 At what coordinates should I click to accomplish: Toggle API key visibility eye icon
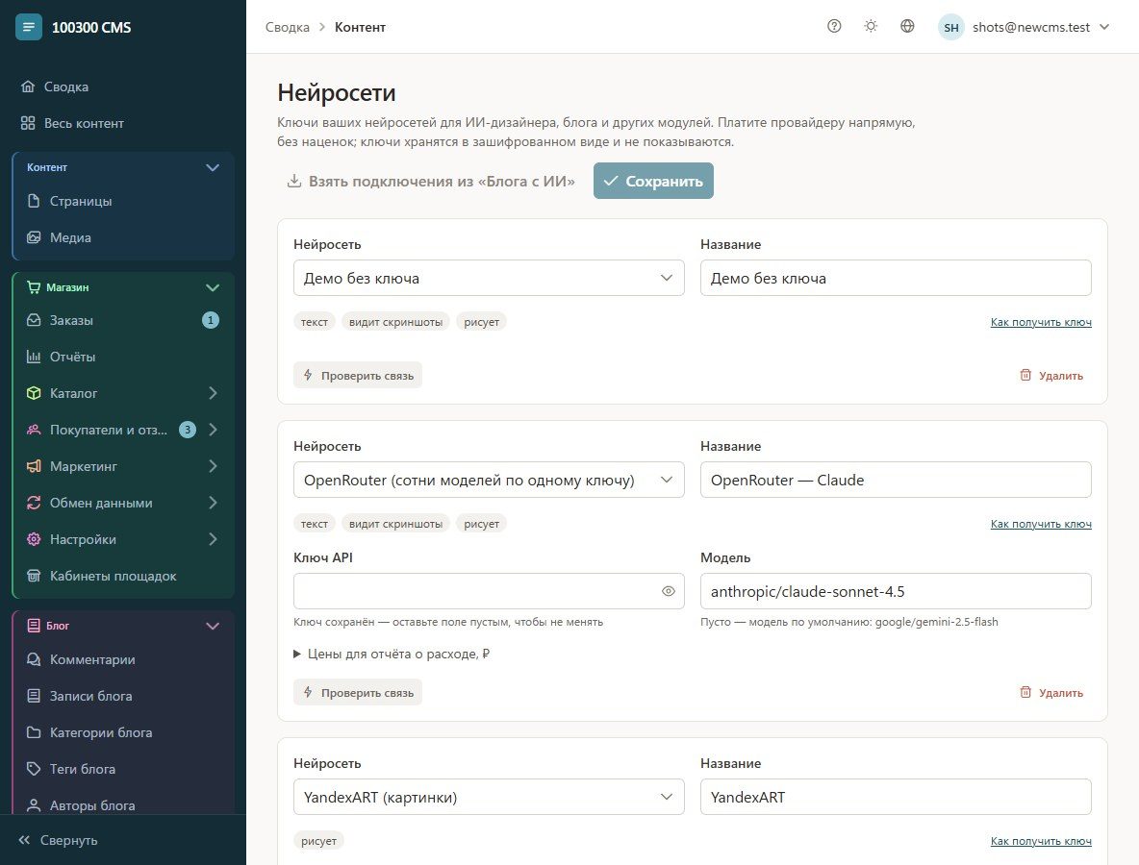(669, 591)
